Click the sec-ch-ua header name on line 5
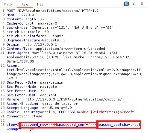The height and width of the screenshot is (133, 147). pyautogui.click(x=16, y=28)
